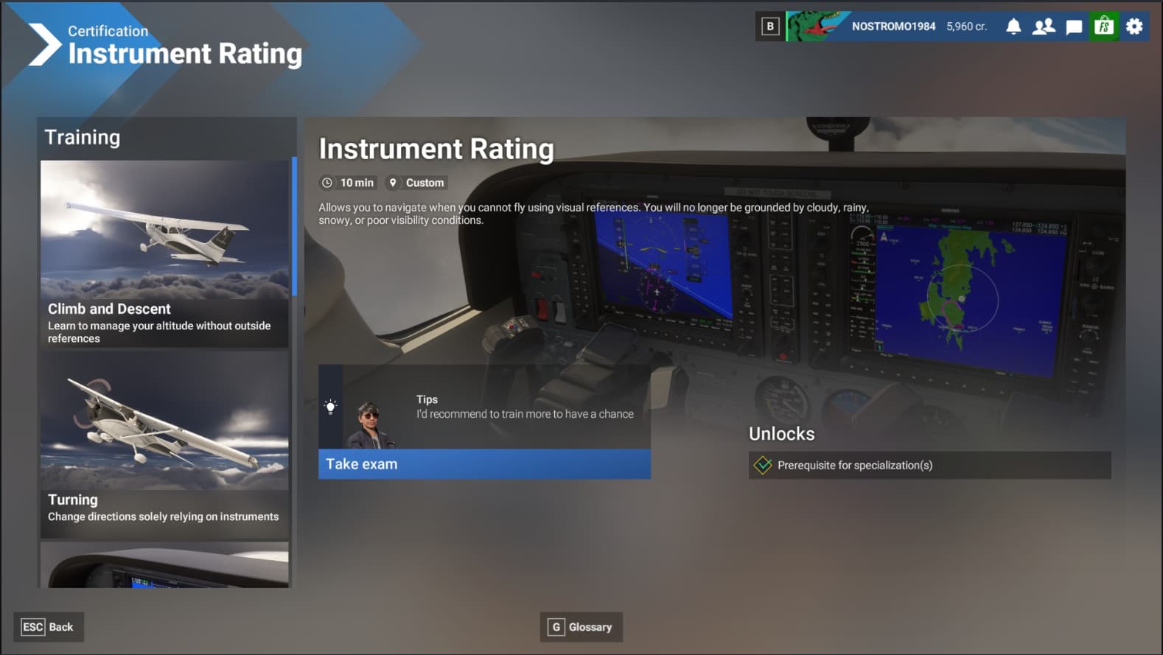Click the Training panel heading
Viewport: 1163px width, 655px height.
[82, 137]
